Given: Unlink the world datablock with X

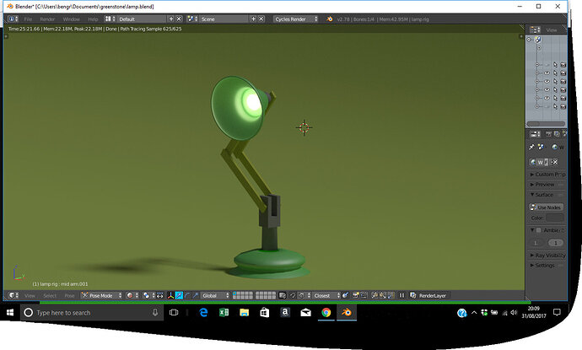Looking at the screenshot, I should (554, 162).
